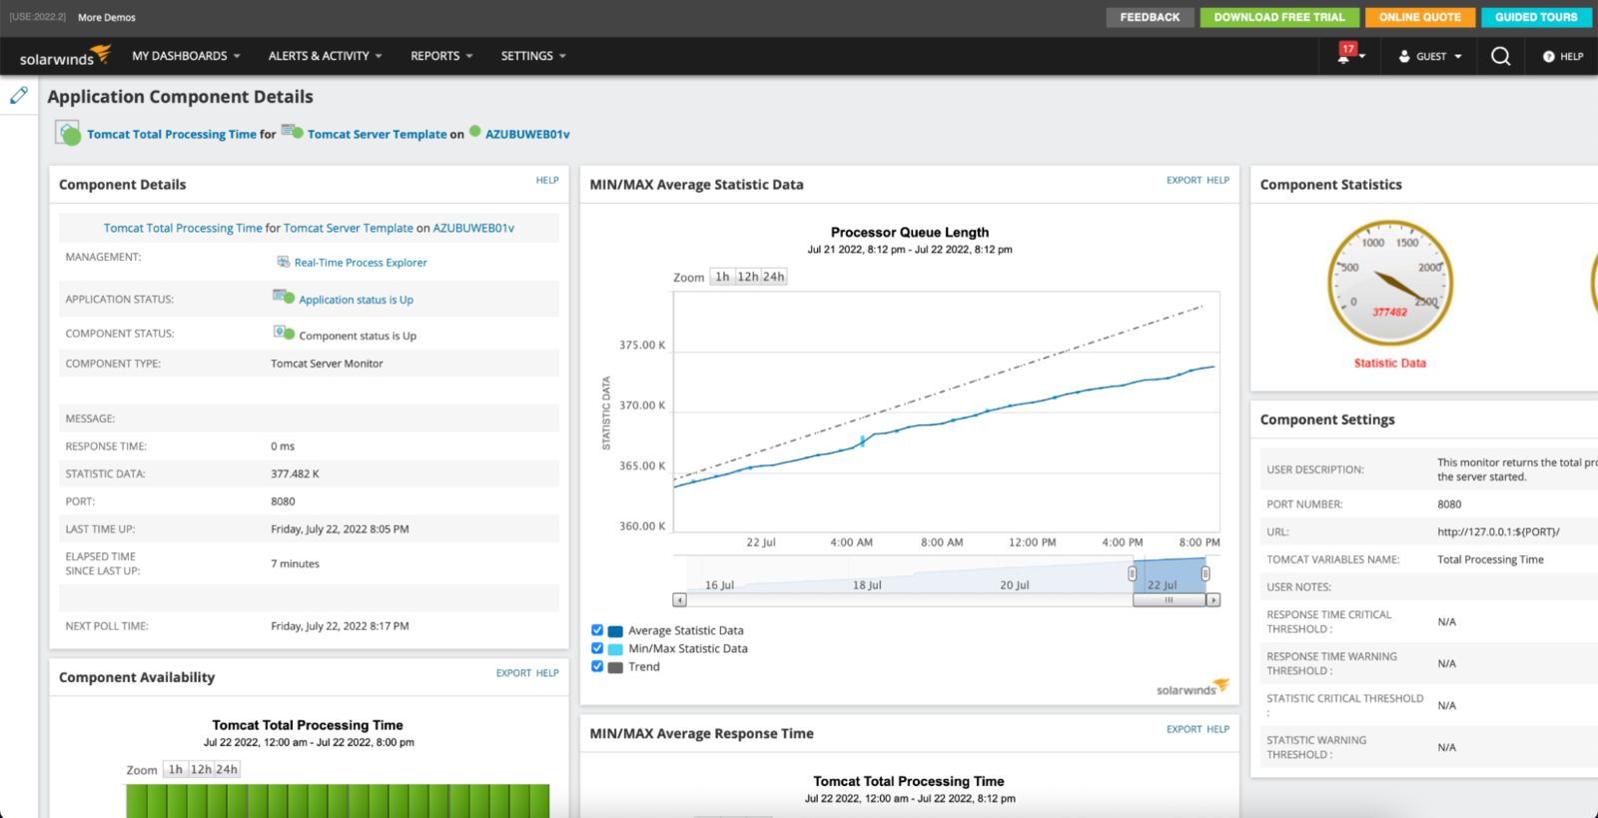Open Real-Time Process Explorer link

click(361, 263)
